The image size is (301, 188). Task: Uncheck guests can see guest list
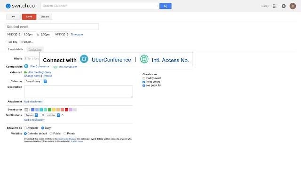coord(144,86)
